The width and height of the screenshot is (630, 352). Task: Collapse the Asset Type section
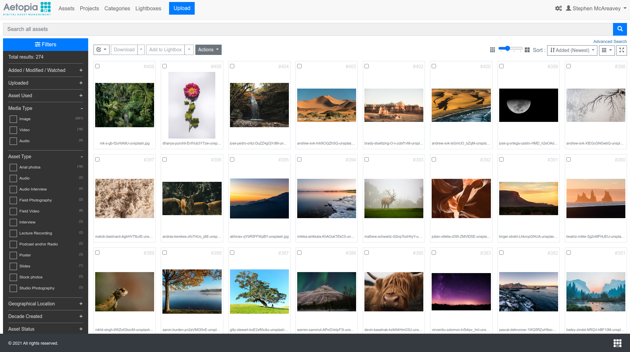point(82,157)
